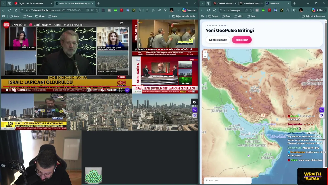The width and height of the screenshot is (328, 185).
Task: Open split screen icon in left browser window
Action: [147, 10]
